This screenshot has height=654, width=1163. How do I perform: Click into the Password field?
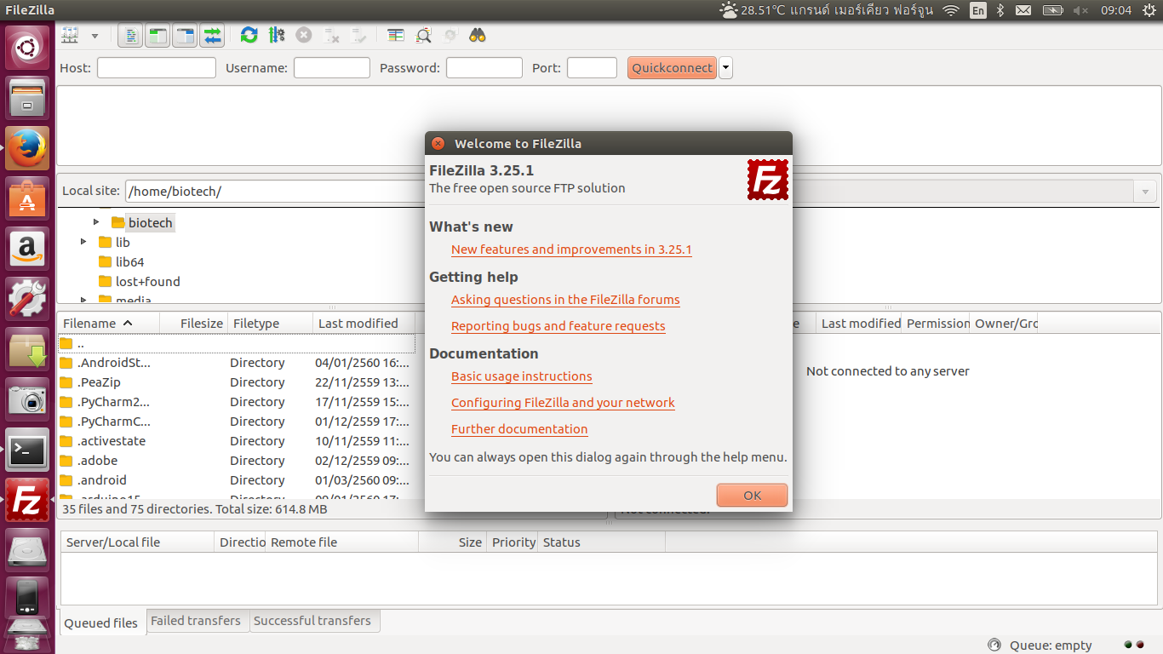484,68
